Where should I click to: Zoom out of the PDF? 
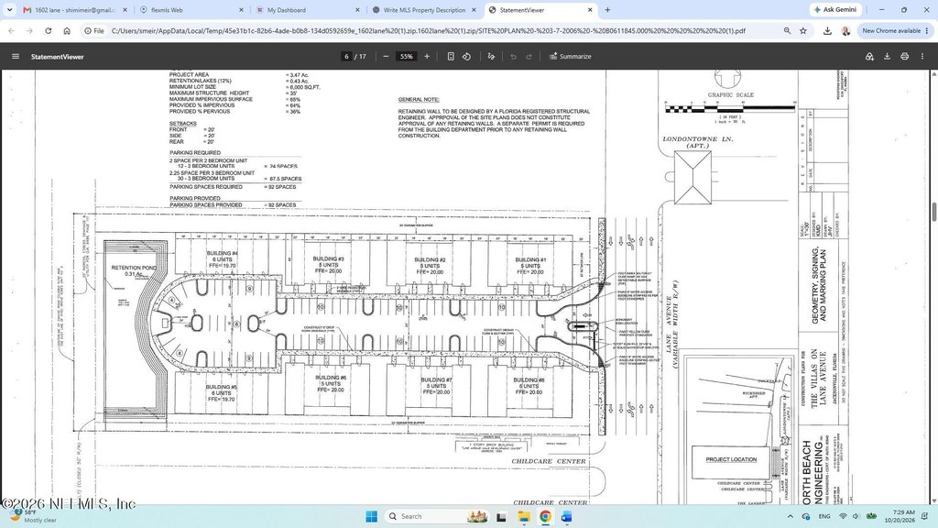(x=386, y=56)
